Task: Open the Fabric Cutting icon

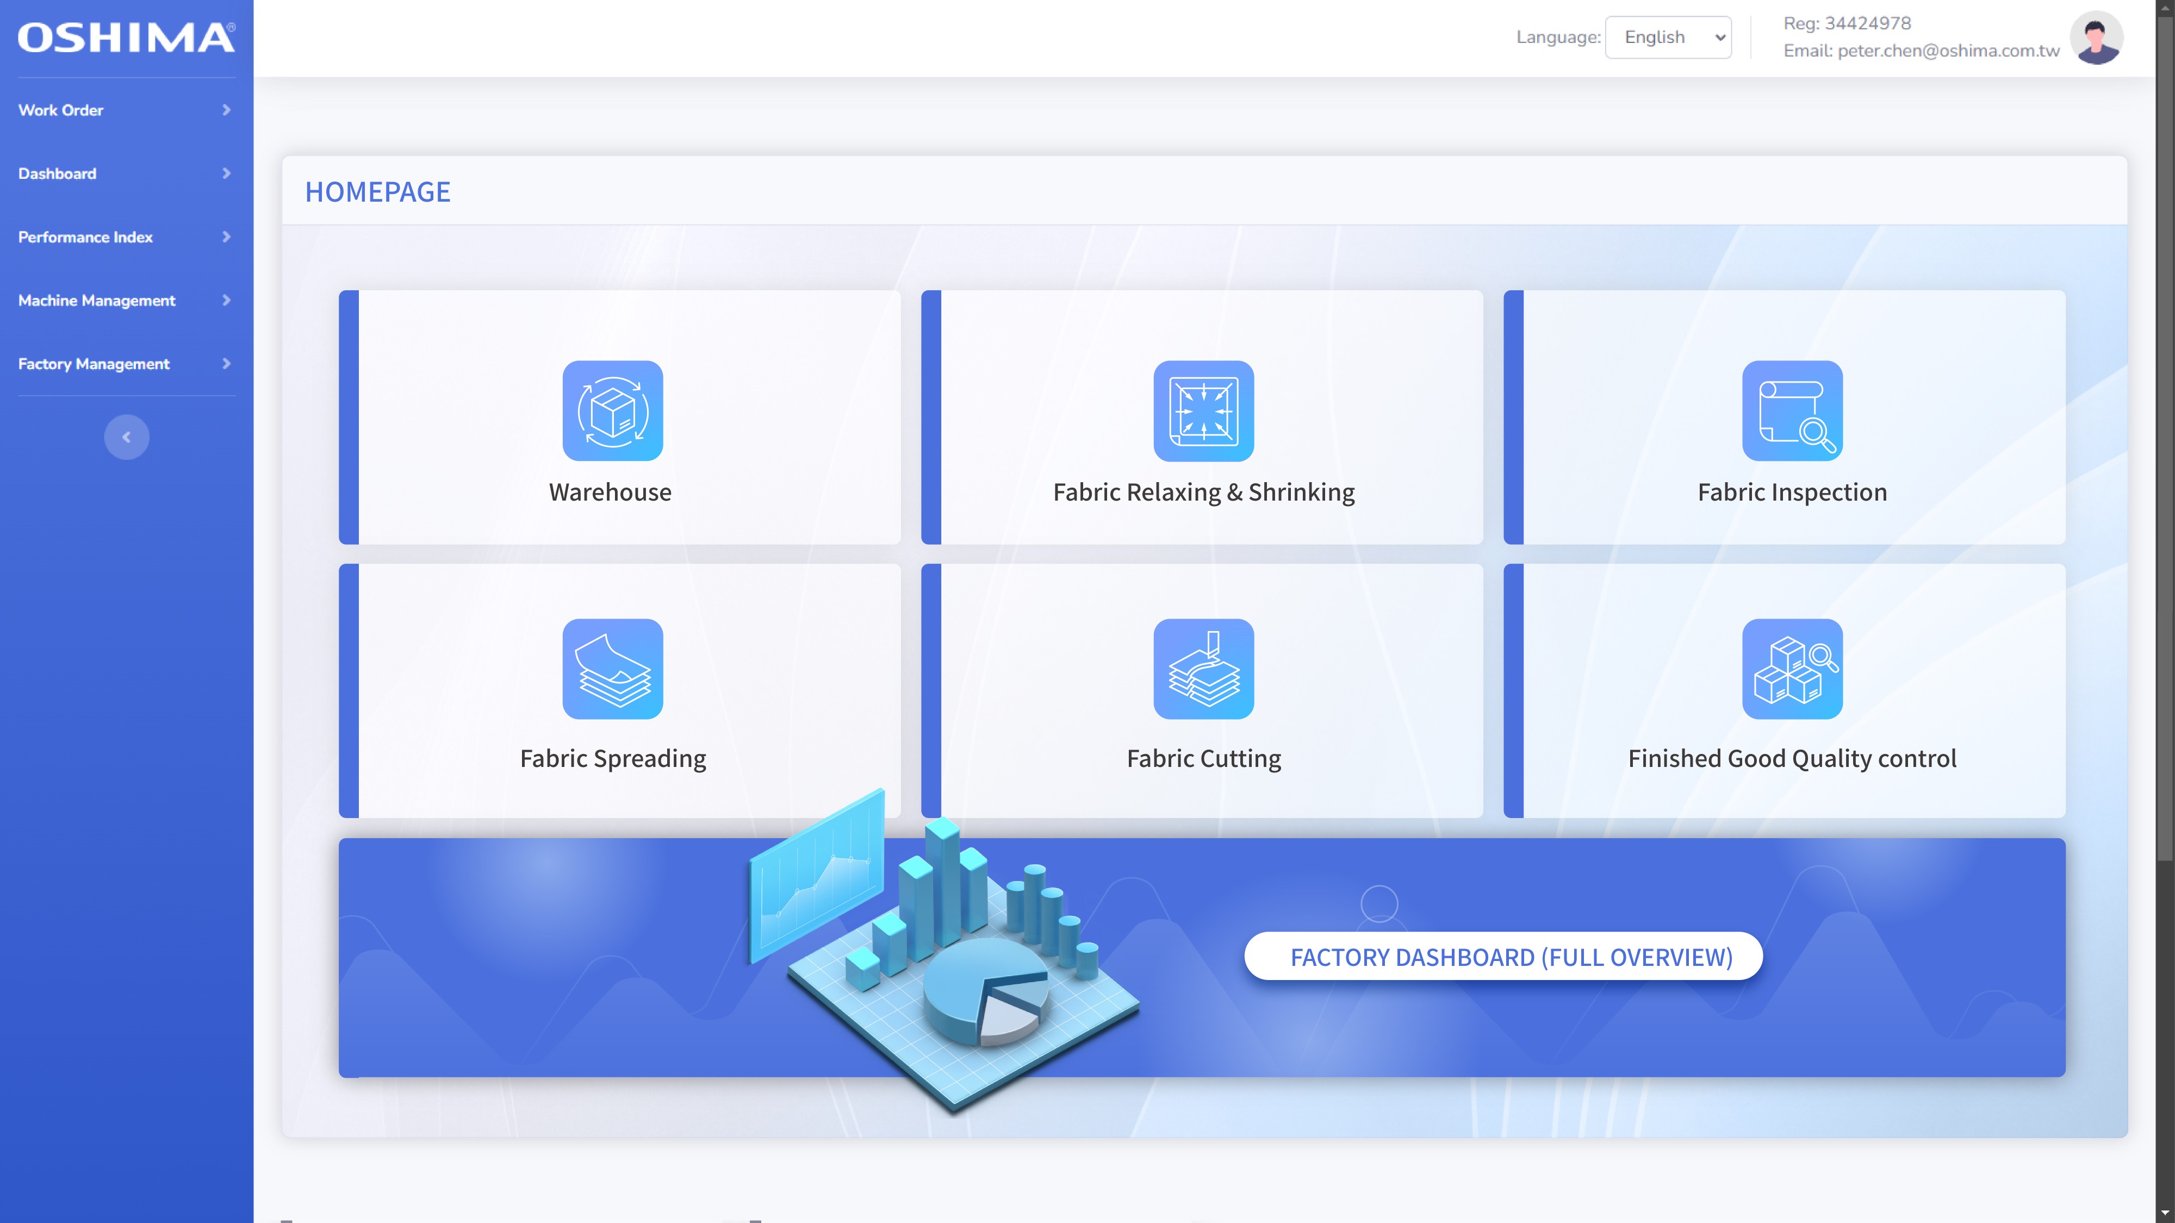Action: [x=1203, y=669]
